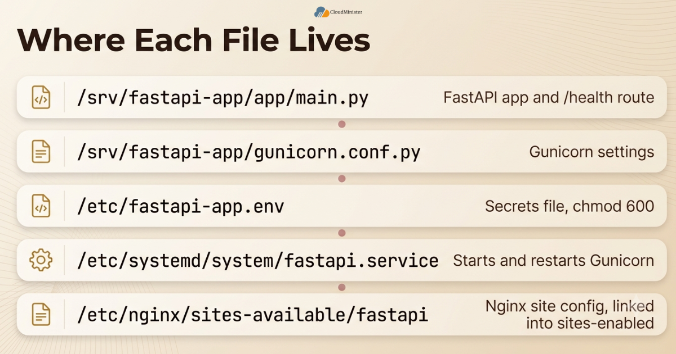Click the code file icon beside fastapi-app.env

click(41, 206)
